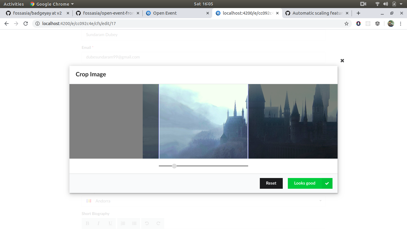Insert bullet list in biography editor
The image size is (407, 229).
click(134, 223)
